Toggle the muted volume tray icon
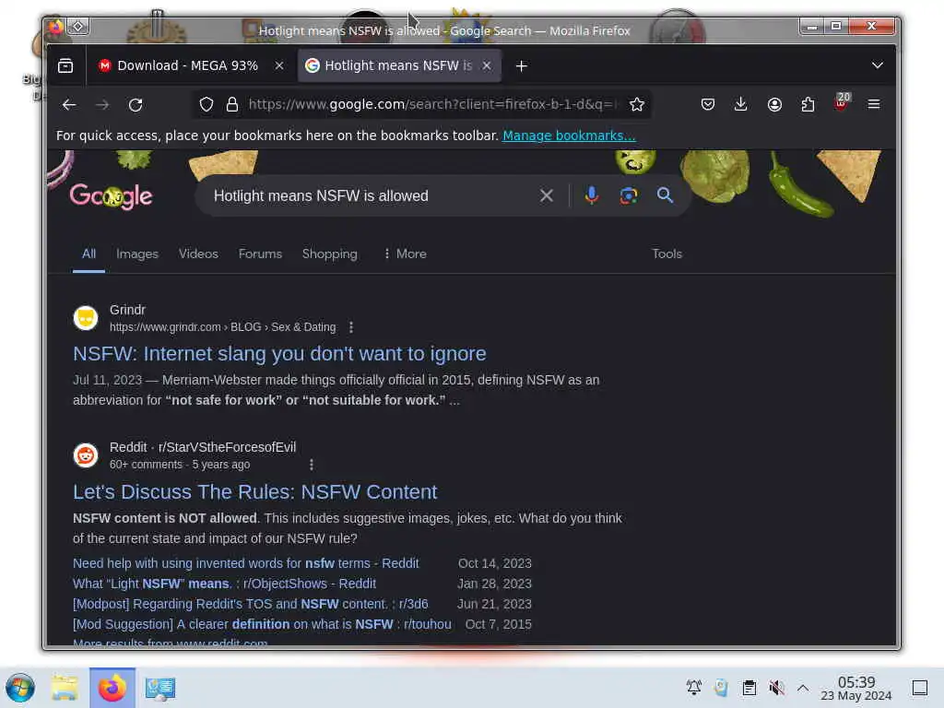The width and height of the screenshot is (944, 708). coord(776,687)
